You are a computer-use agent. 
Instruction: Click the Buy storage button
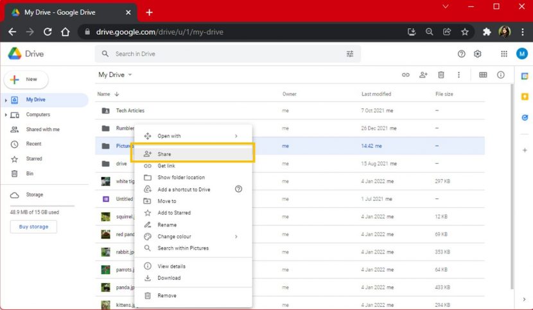click(33, 227)
